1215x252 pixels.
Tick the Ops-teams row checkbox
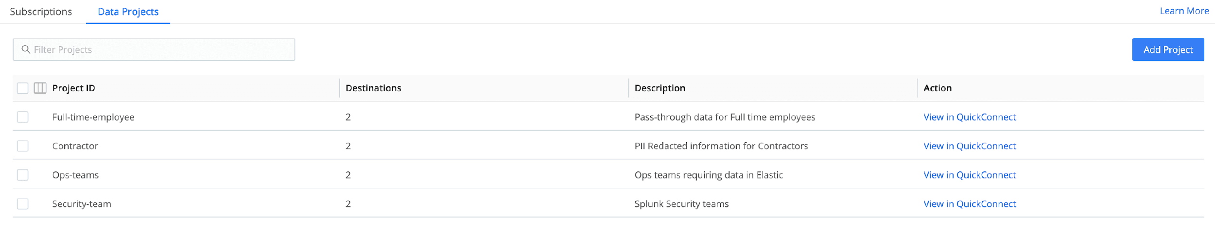(x=23, y=175)
